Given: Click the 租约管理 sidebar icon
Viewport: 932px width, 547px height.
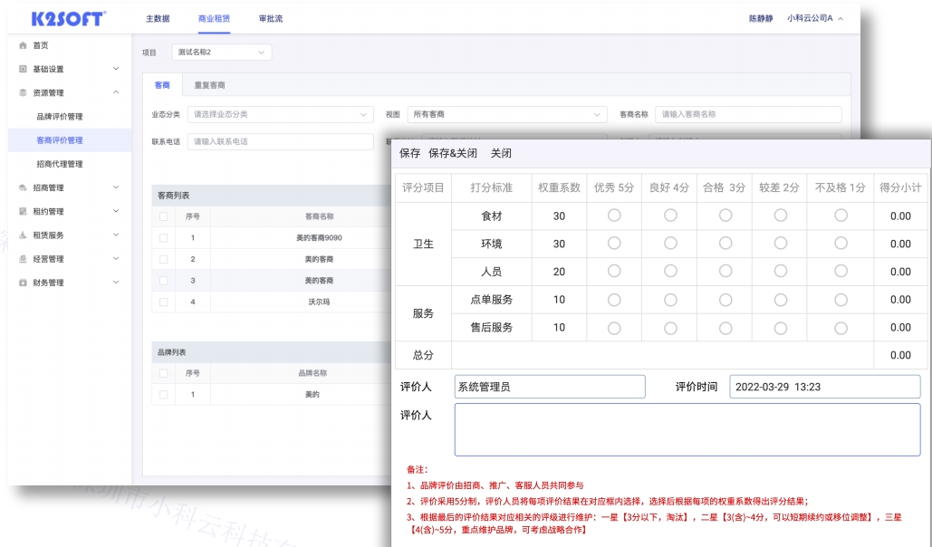Looking at the screenshot, I should pyautogui.click(x=23, y=212).
